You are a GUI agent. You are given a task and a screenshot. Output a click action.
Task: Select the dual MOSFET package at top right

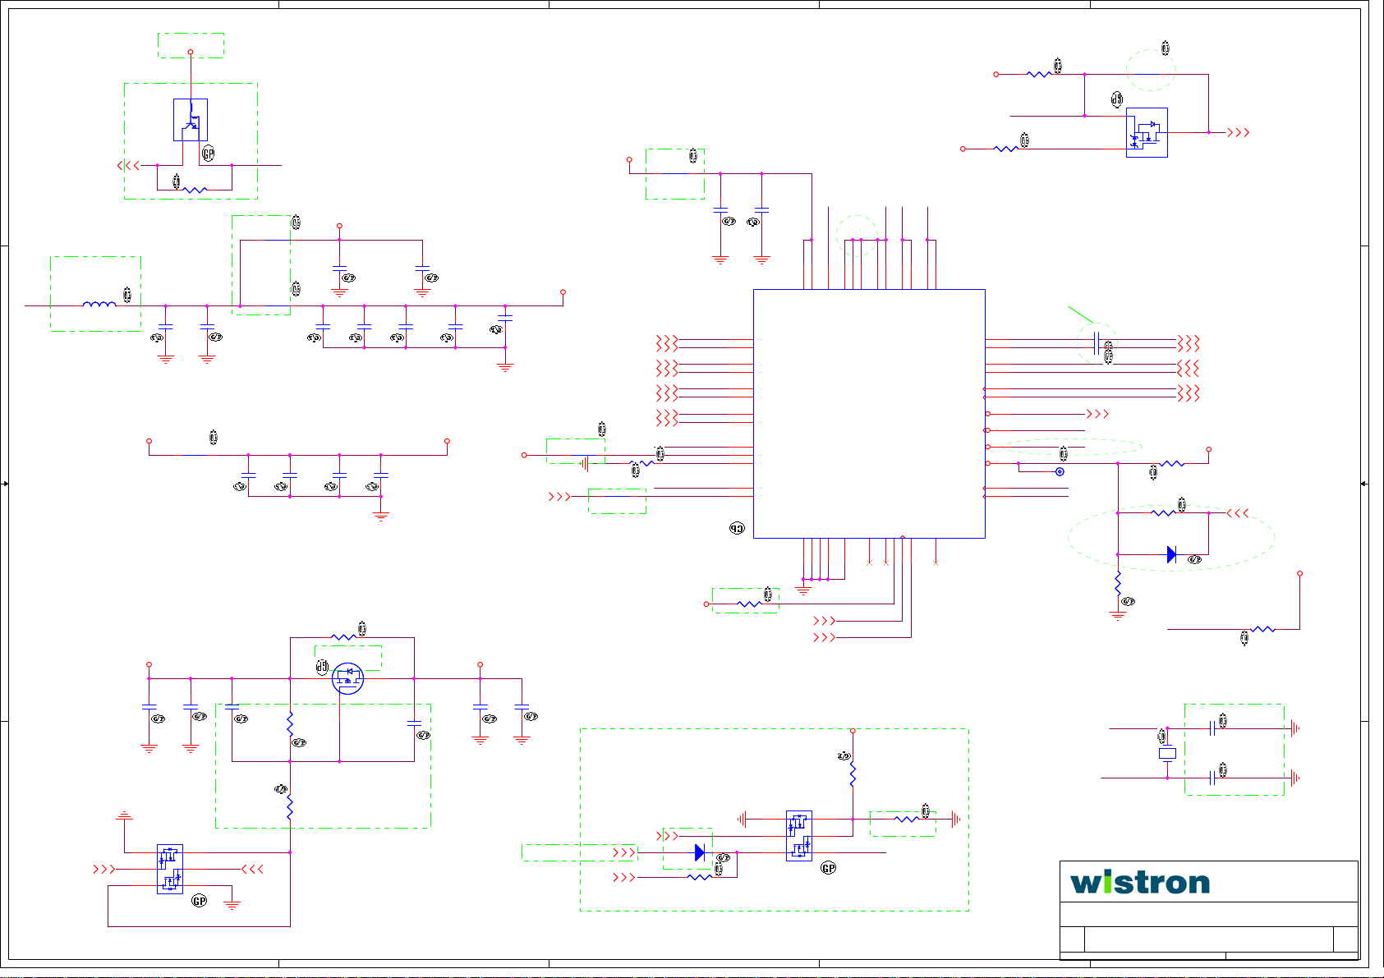1147,133
